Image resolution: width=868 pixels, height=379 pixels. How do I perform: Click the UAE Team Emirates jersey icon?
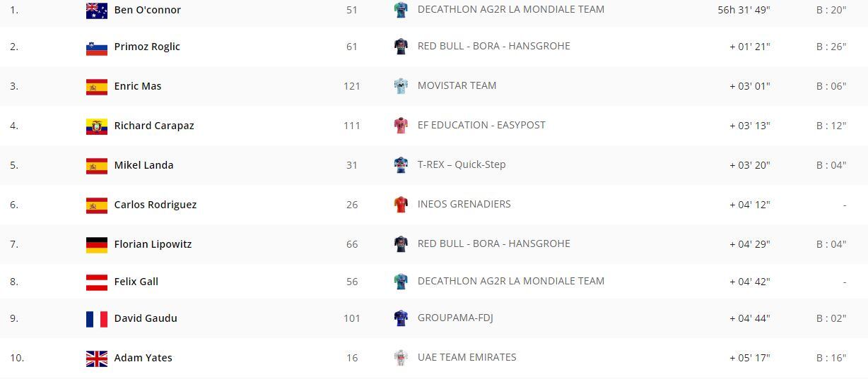[x=401, y=358]
